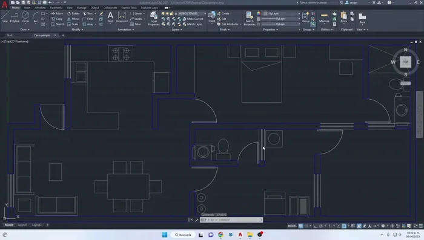Expand the Utilities panel
The width and height of the screenshot is (424, 240).
click(326, 30)
